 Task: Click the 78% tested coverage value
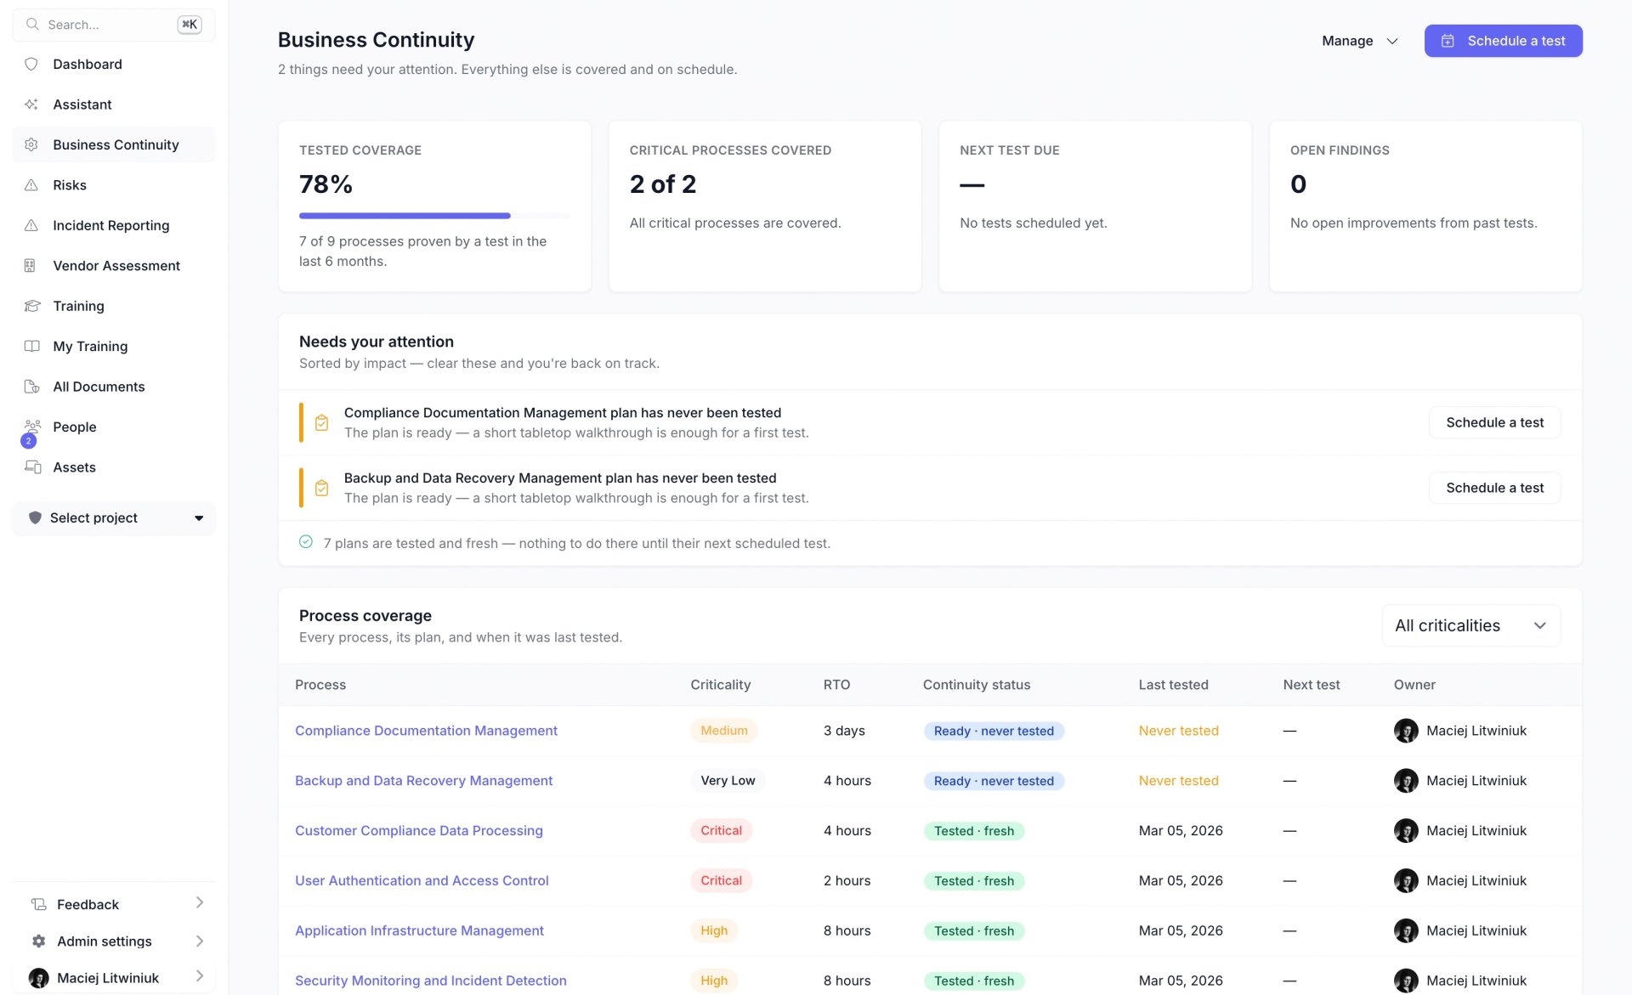tap(326, 184)
